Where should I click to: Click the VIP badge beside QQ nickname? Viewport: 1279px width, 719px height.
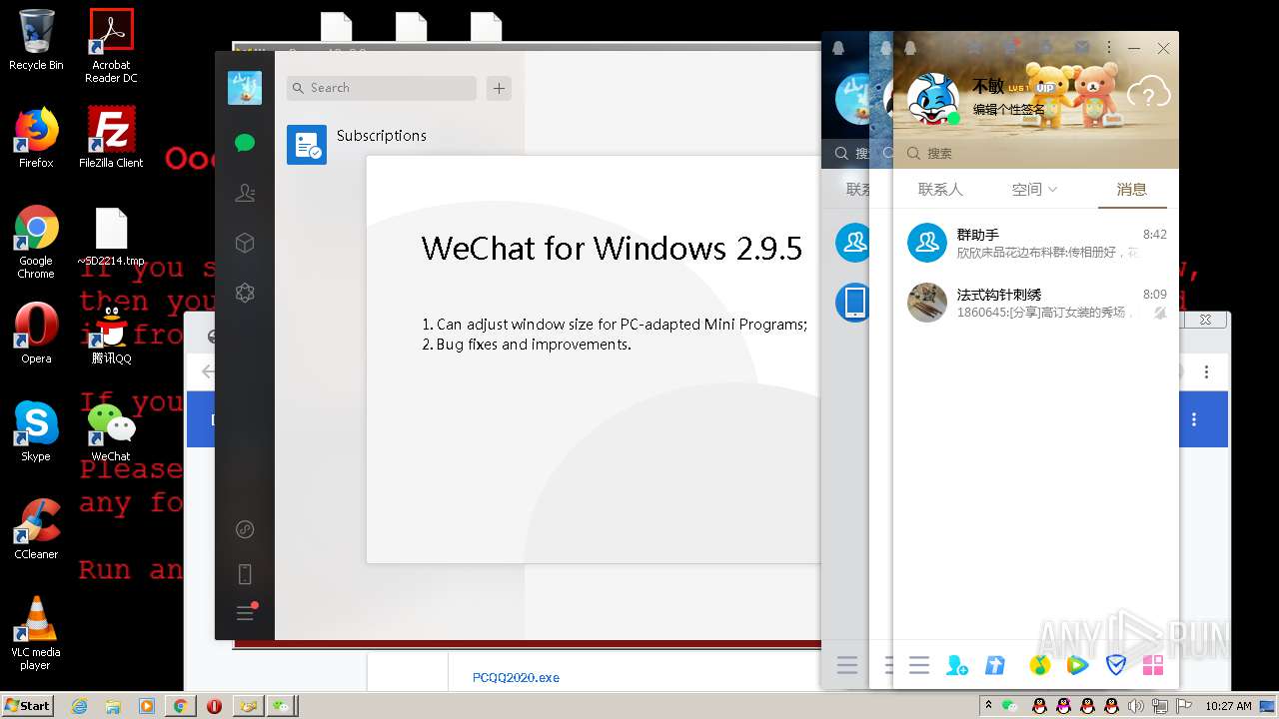pyautogui.click(x=1045, y=88)
